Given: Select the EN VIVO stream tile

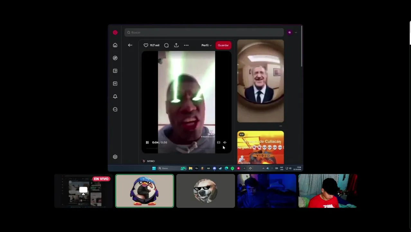Looking at the screenshot, I should click(83, 191).
